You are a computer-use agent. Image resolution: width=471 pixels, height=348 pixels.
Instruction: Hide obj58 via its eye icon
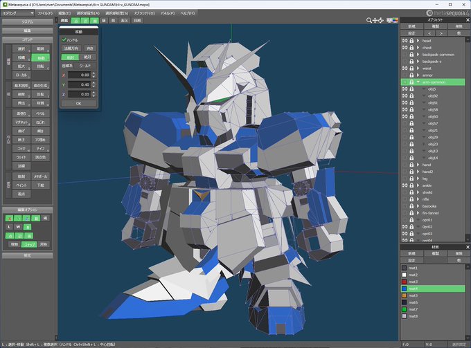(x=405, y=109)
